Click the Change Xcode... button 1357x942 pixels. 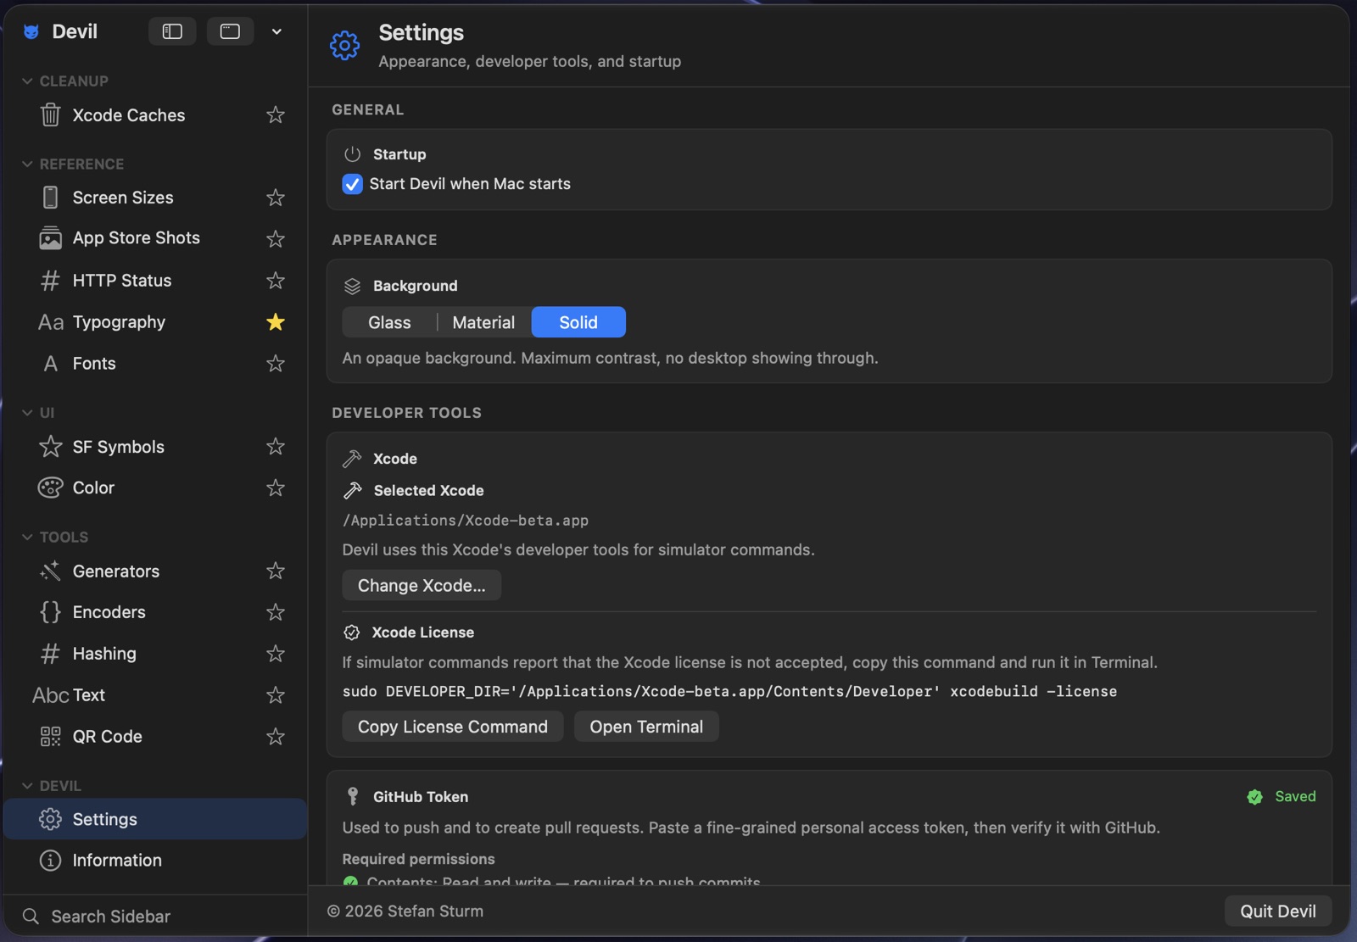click(x=422, y=585)
